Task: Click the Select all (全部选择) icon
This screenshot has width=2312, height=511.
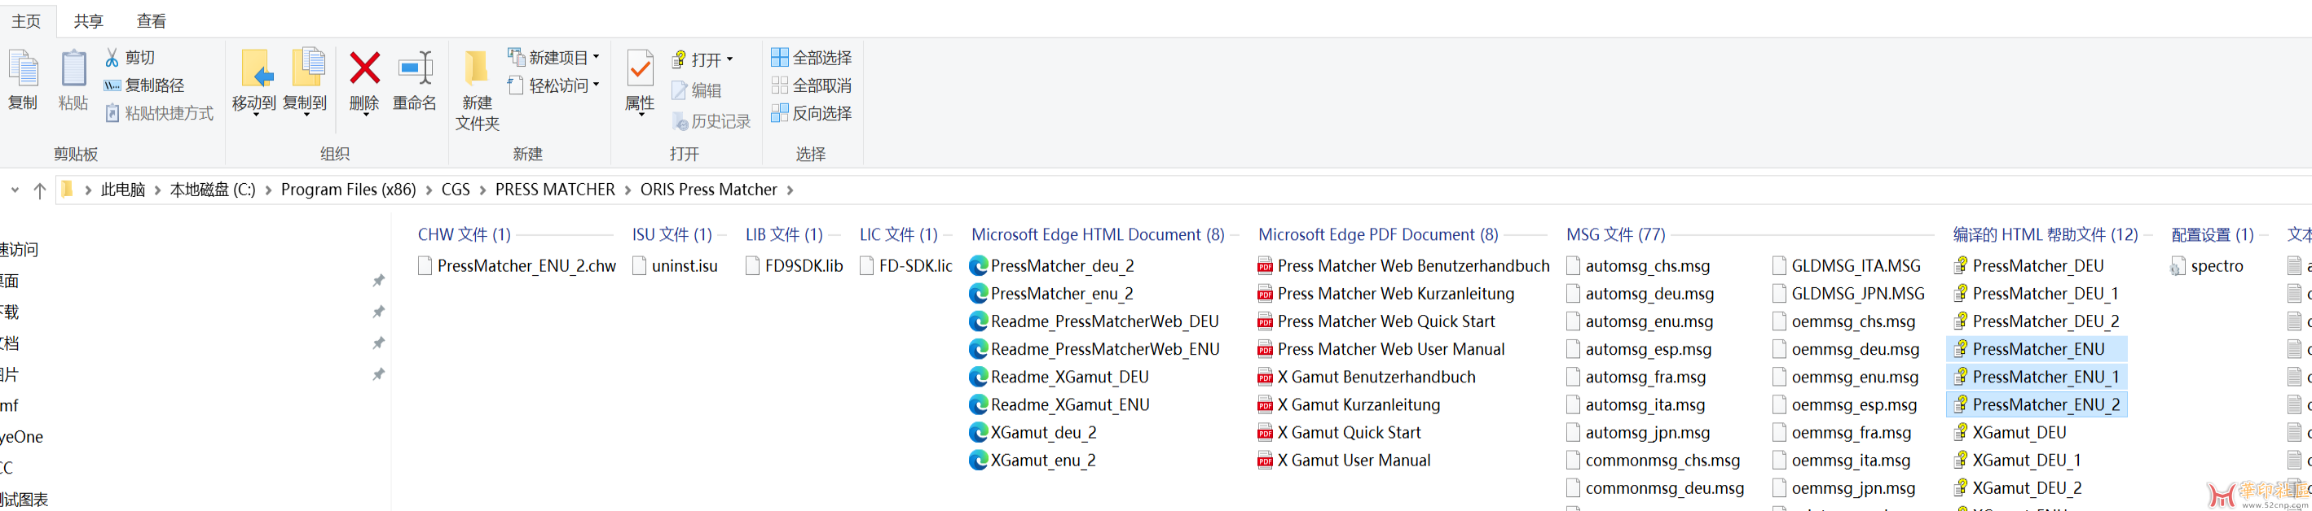Action: click(x=780, y=58)
